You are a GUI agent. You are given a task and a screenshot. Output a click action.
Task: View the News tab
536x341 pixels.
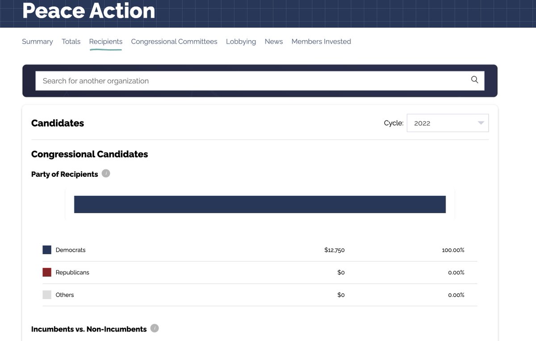(274, 42)
